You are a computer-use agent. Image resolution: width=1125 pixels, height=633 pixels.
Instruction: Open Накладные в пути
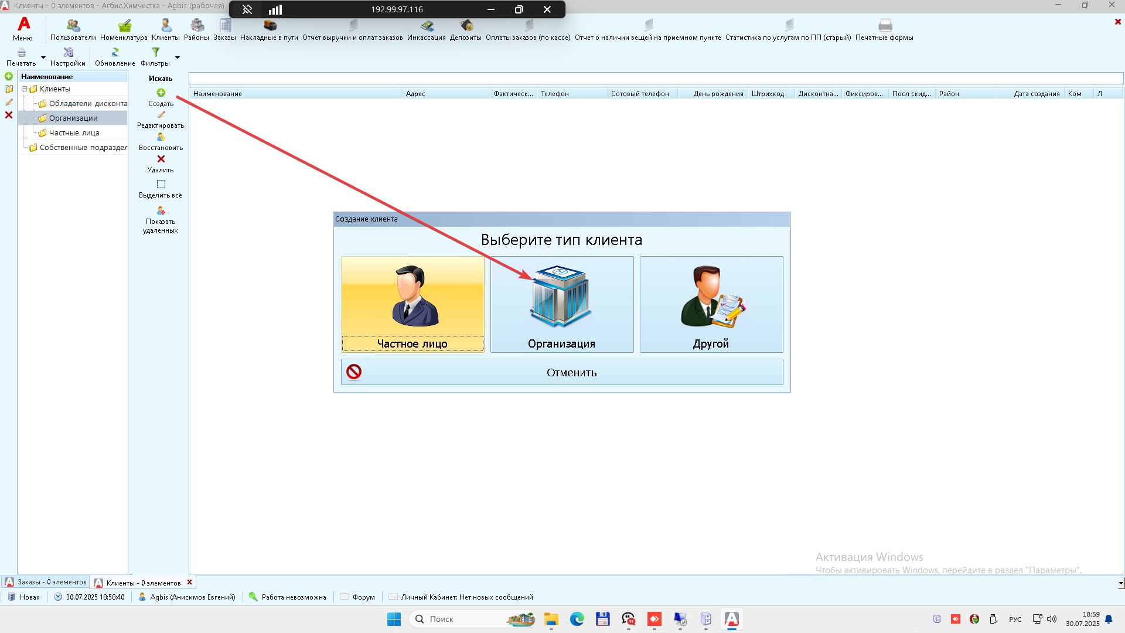(x=269, y=29)
